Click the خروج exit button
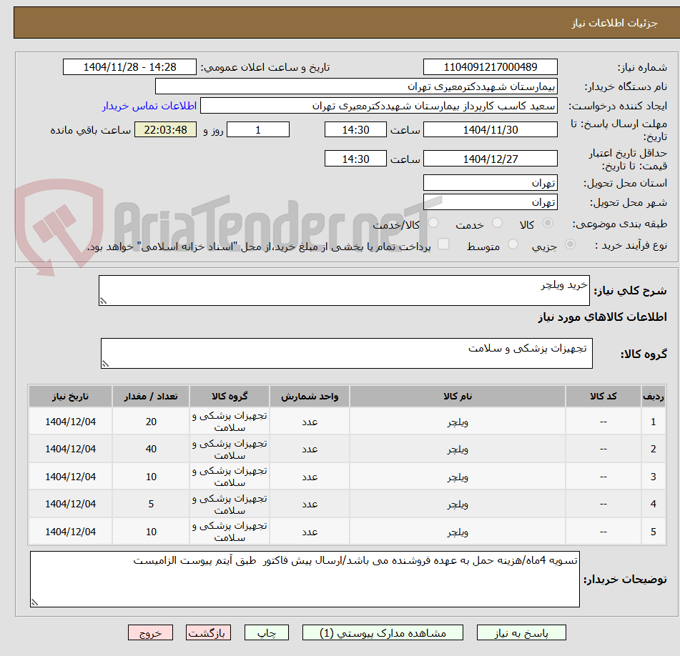The image size is (680, 656). (150, 633)
